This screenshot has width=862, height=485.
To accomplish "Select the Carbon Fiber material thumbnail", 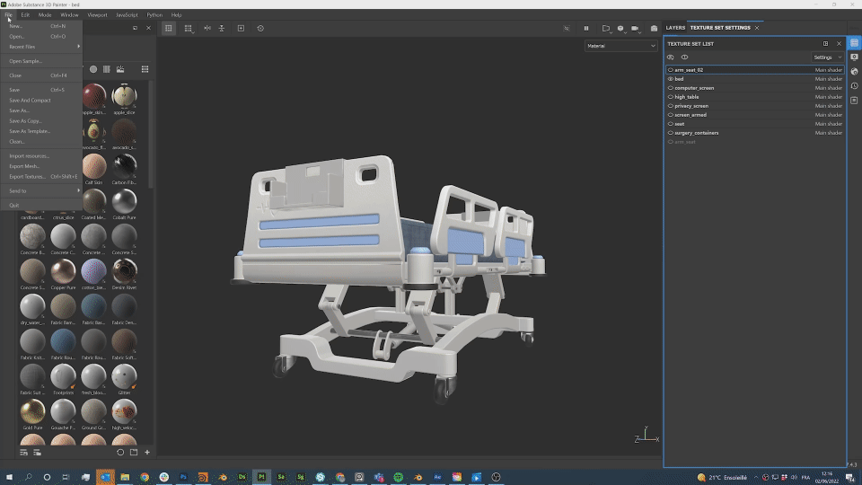I will click(125, 166).
